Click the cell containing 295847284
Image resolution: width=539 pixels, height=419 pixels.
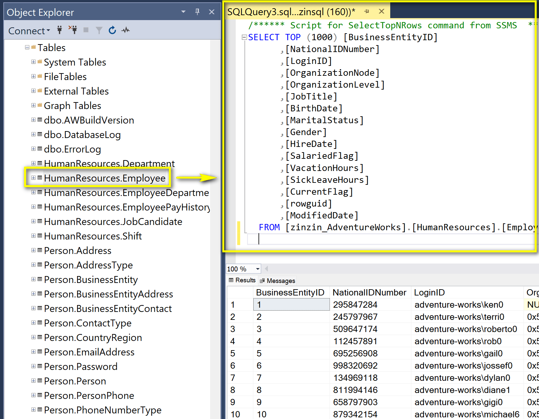[x=370, y=304]
